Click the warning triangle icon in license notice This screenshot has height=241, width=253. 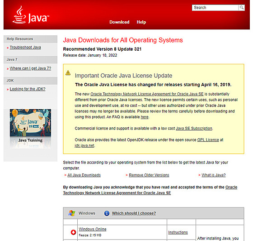pos(68,73)
